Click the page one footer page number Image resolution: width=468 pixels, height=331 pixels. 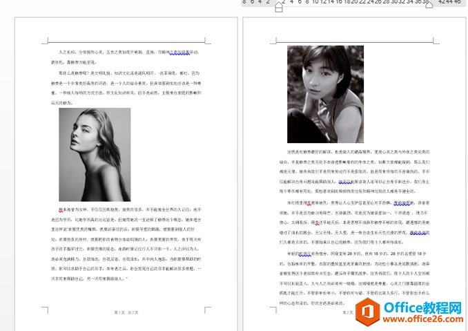click(126, 312)
